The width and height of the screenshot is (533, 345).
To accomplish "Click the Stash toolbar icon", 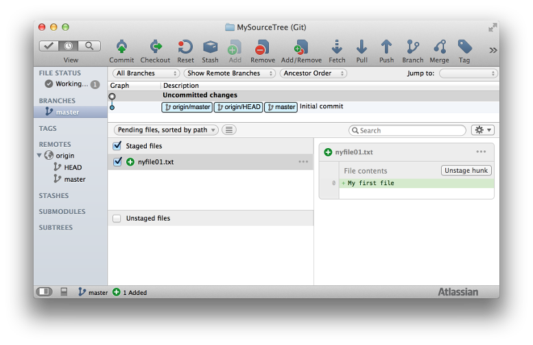I will [x=210, y=47].
